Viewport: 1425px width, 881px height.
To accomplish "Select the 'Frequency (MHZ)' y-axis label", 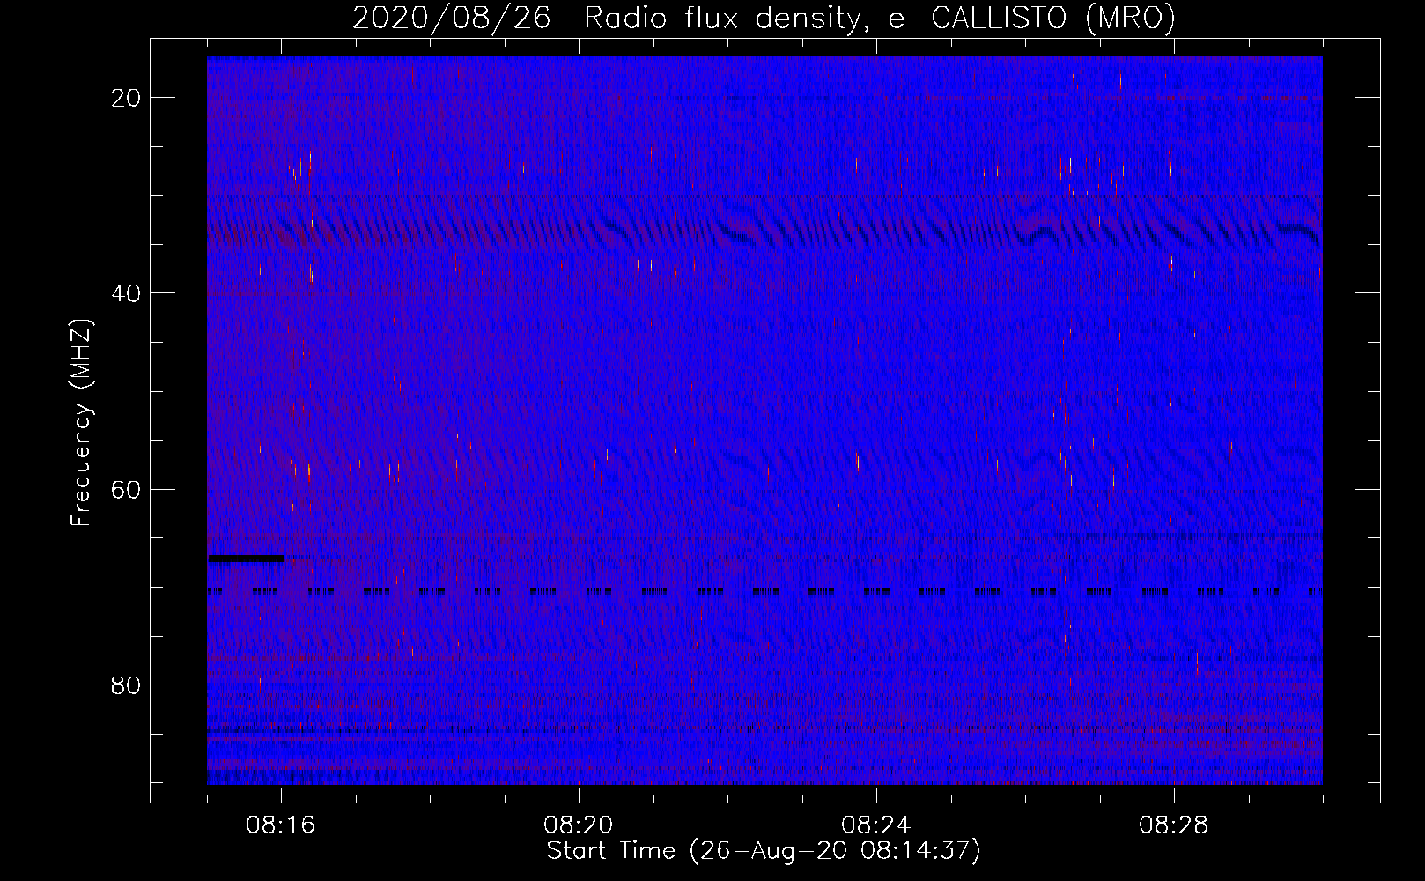I will coord(81,423).
